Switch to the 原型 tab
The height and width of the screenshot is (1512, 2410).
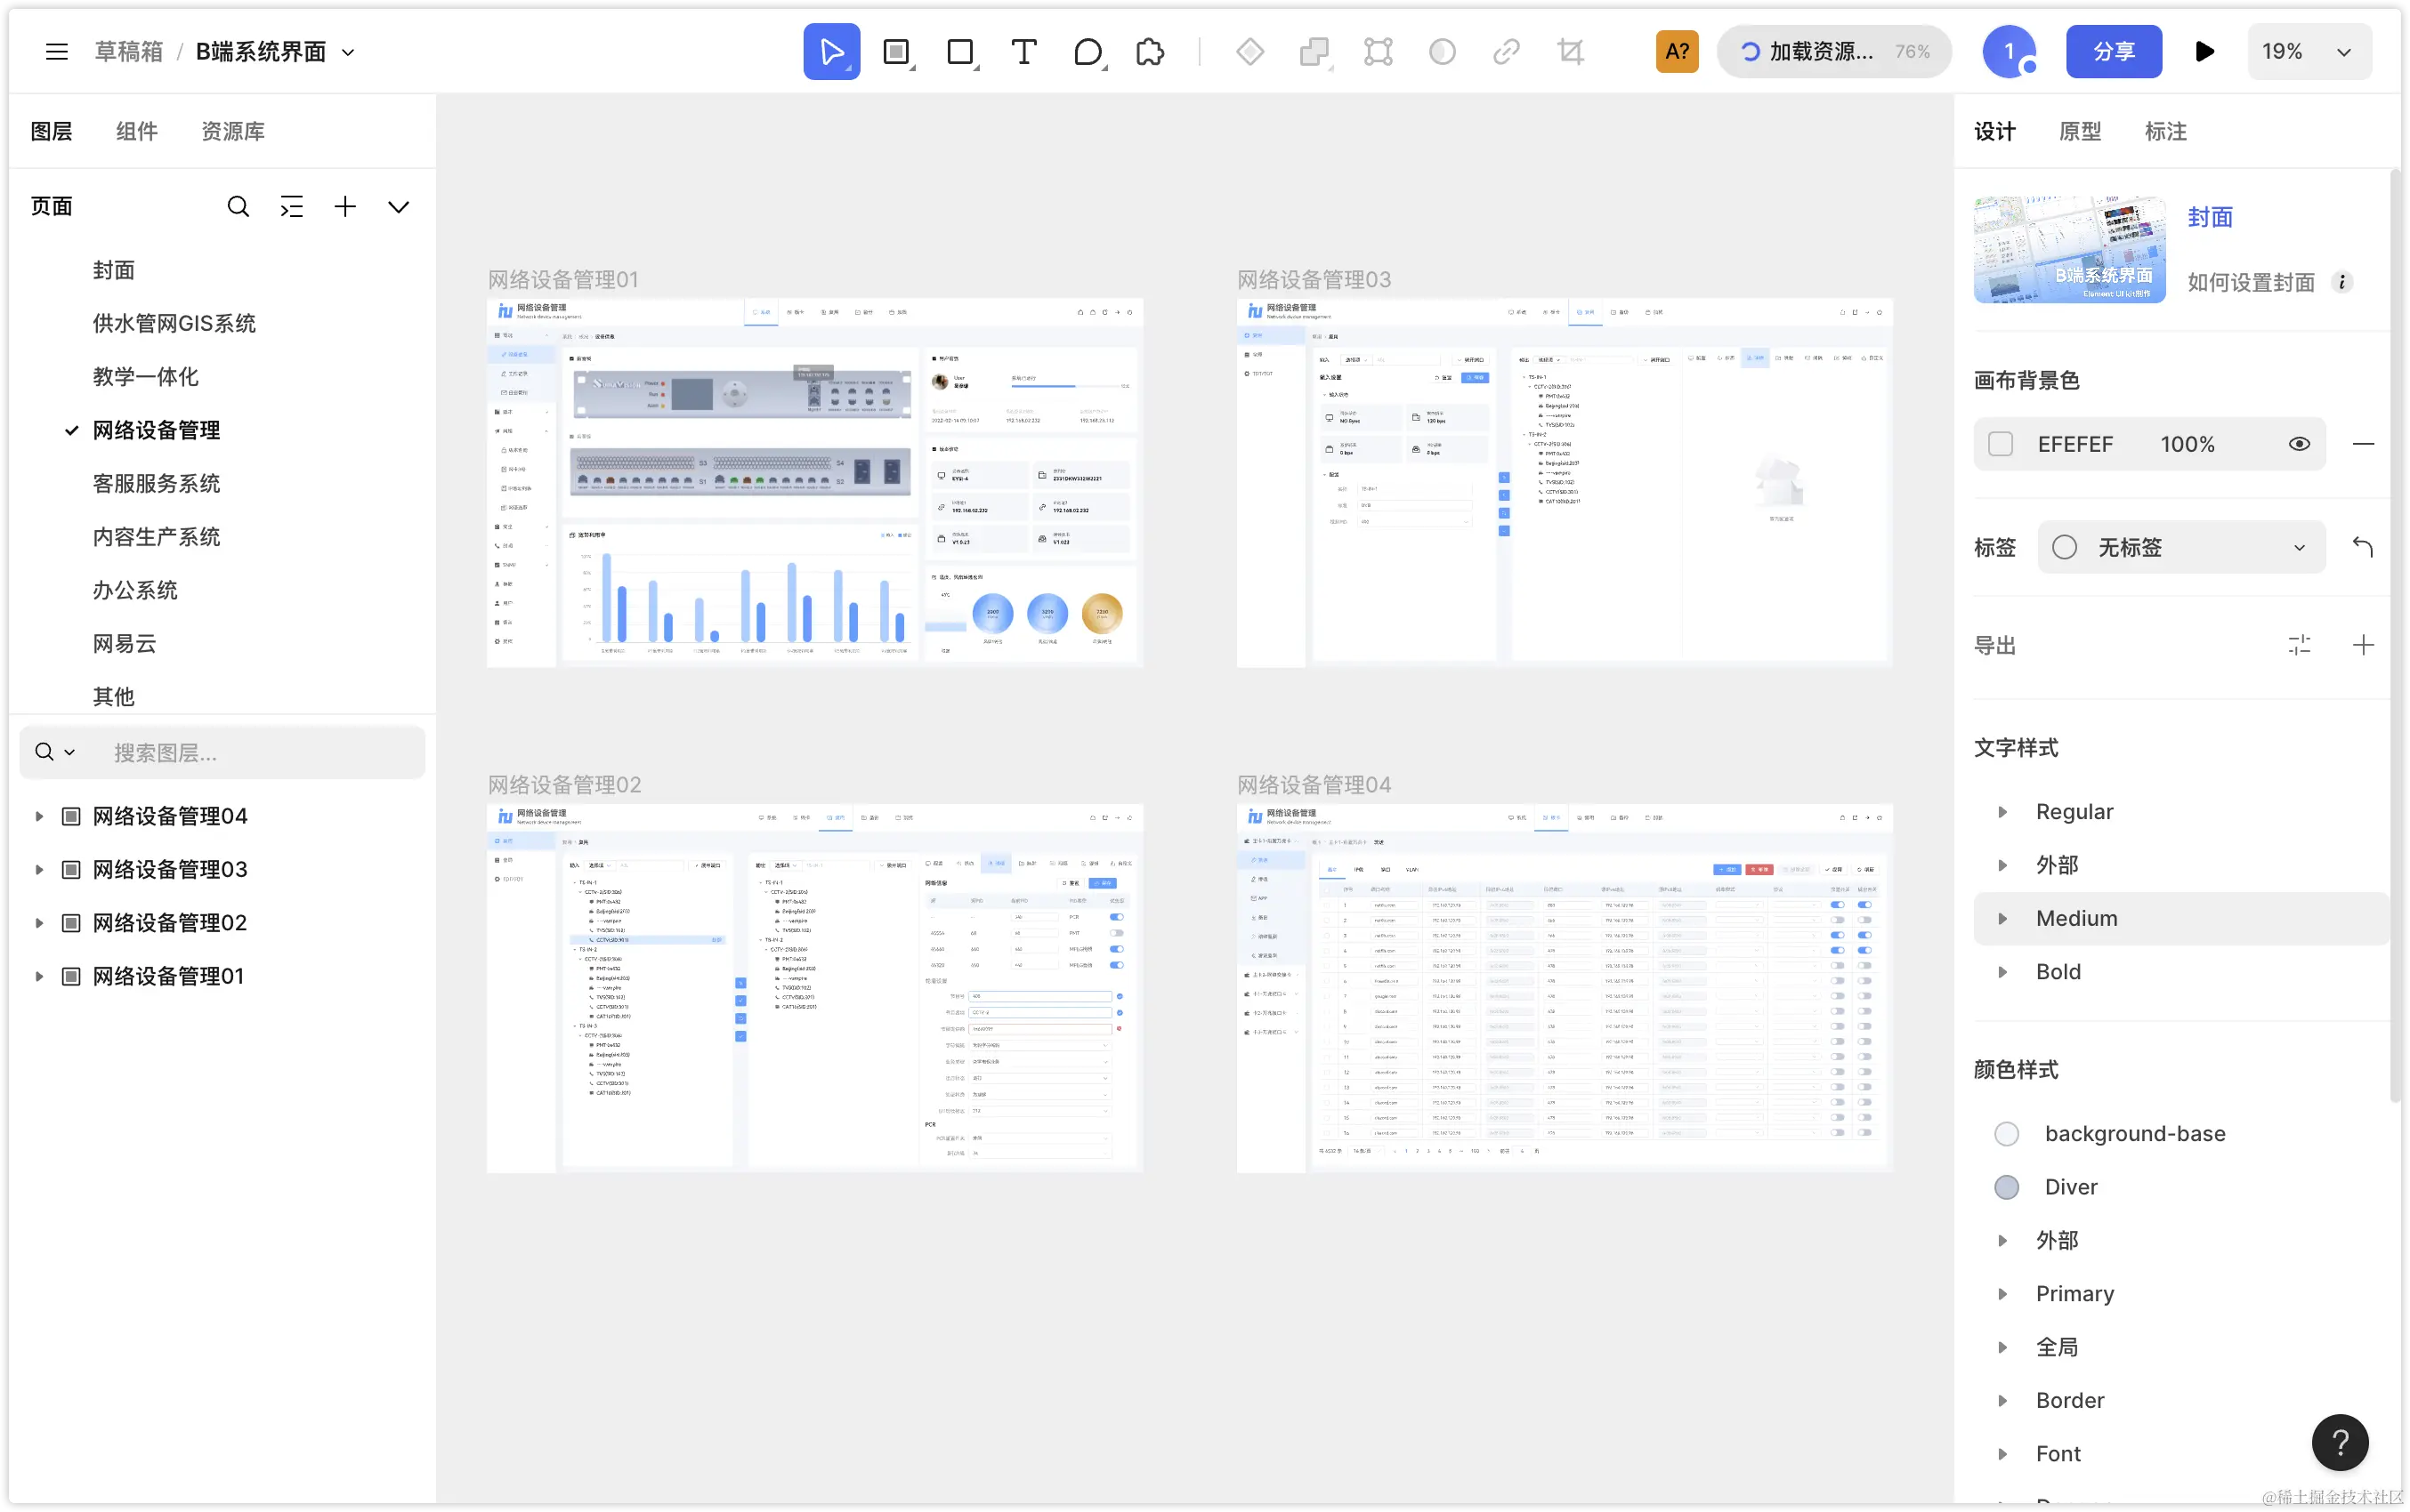pos(2080,132)
